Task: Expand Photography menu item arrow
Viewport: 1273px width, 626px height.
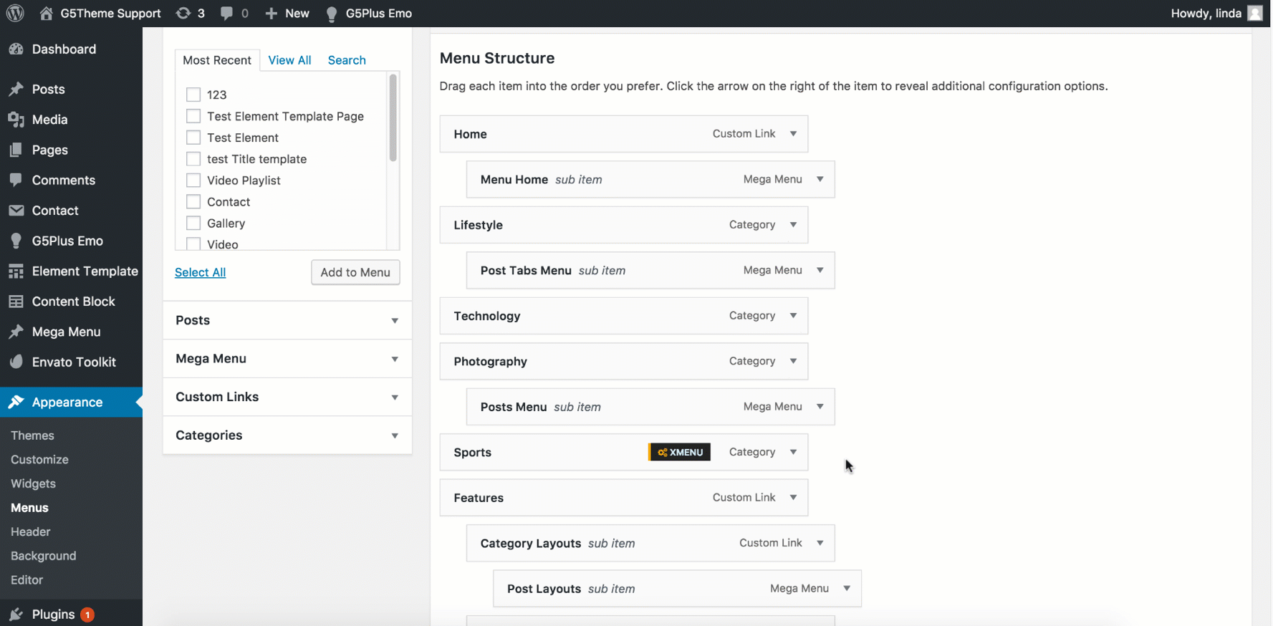Action: 793,361
